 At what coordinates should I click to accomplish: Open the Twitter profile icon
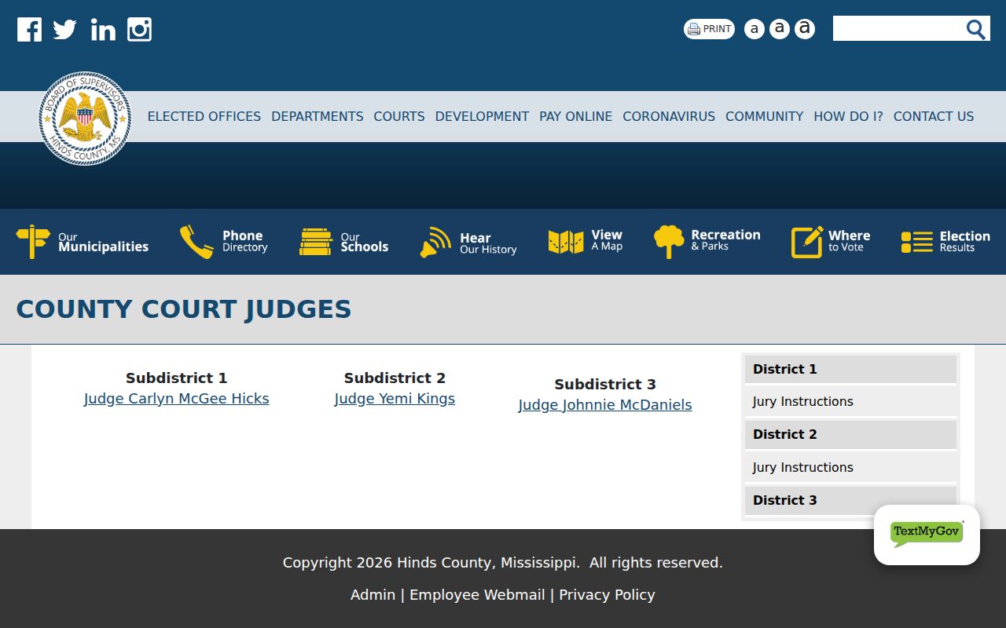(65, 30)
